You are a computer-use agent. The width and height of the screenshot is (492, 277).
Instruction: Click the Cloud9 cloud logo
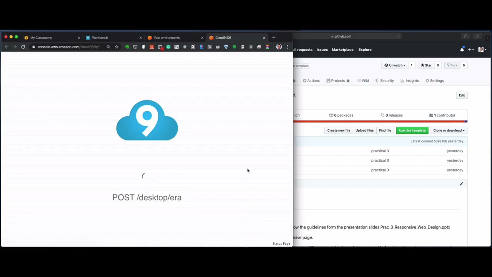tap(147, 120)
